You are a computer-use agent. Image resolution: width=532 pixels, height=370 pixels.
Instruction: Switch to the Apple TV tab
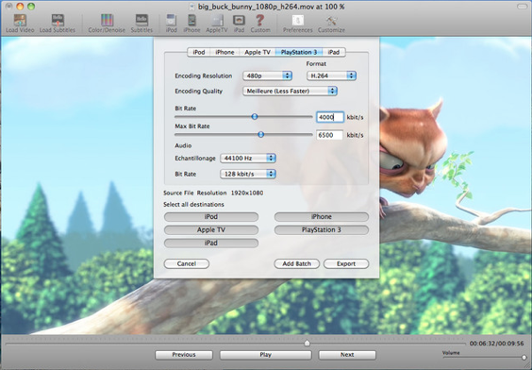pyautogui.click(x=258, y=52)
